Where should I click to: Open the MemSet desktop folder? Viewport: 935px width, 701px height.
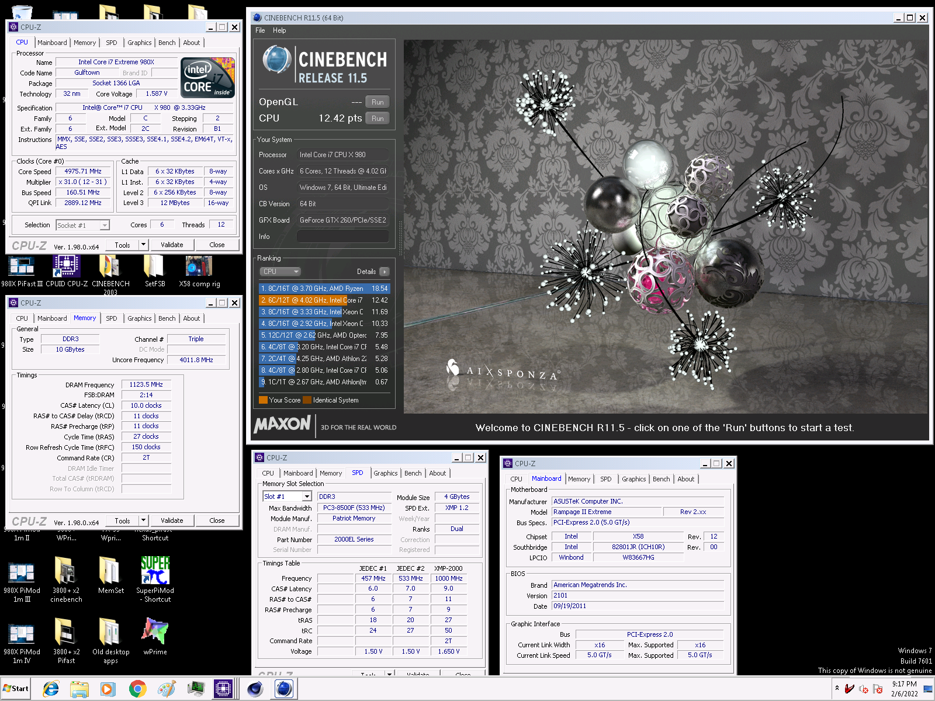pyautogui.click(x=110, y=575)
